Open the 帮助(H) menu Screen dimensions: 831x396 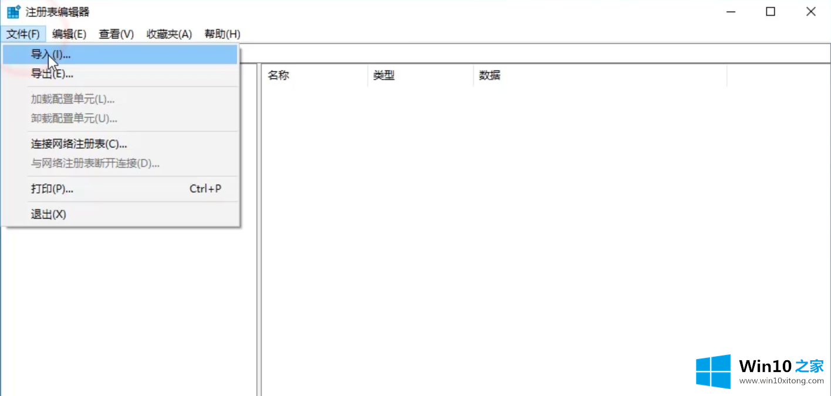click(222, 34)
